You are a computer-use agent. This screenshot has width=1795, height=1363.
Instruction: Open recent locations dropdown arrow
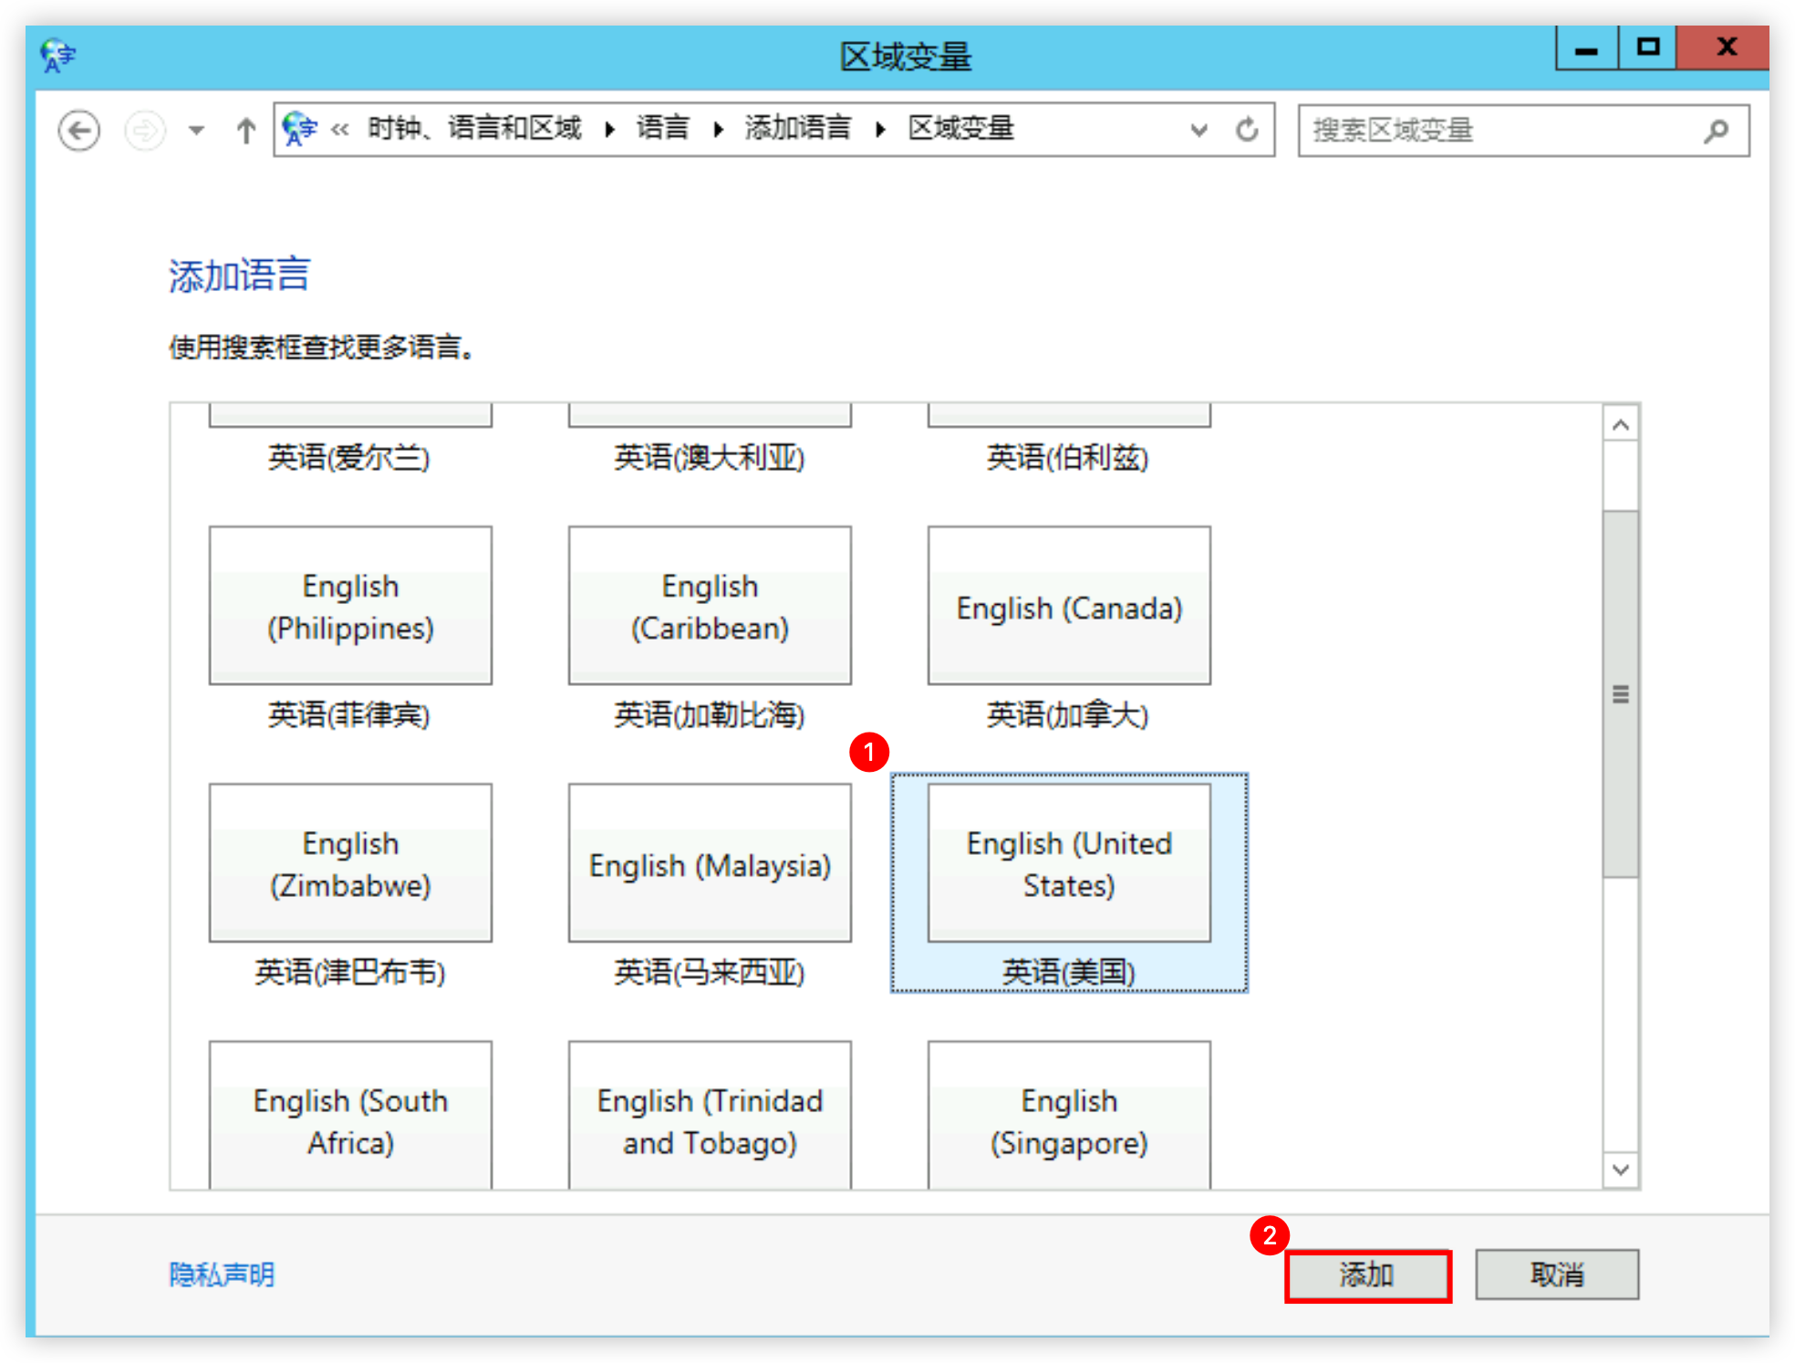196,130
